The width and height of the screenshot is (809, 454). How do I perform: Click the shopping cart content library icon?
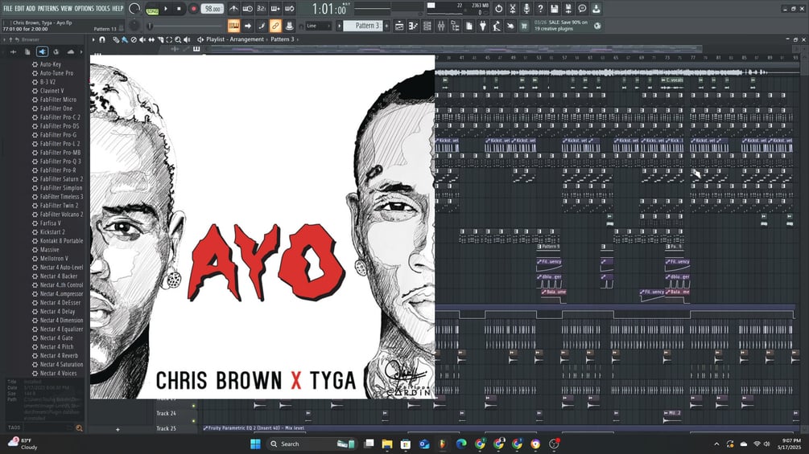[524, 26]
